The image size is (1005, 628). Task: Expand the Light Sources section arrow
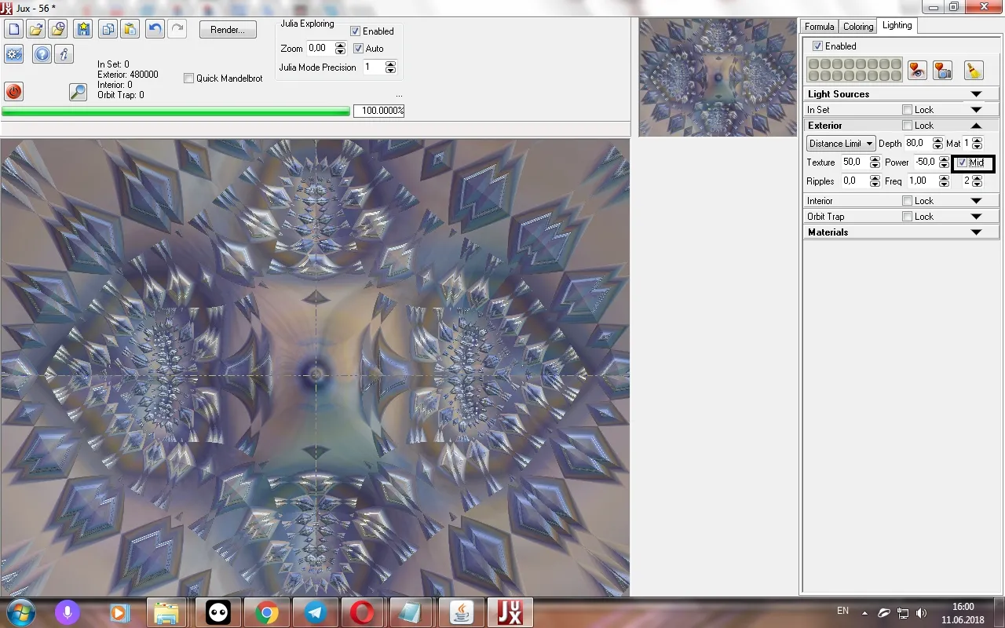click(x=976, y=94)
